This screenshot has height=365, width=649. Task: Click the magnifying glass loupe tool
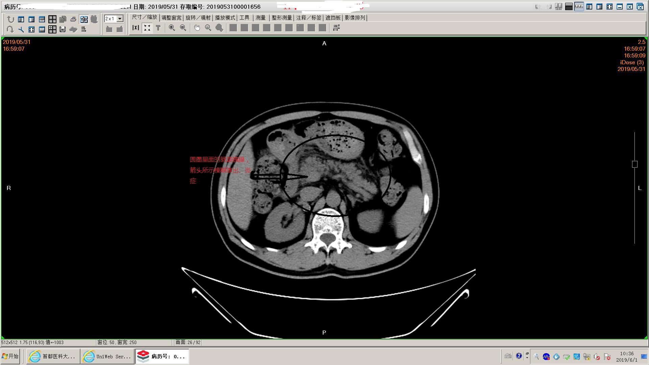click(208, 28)
